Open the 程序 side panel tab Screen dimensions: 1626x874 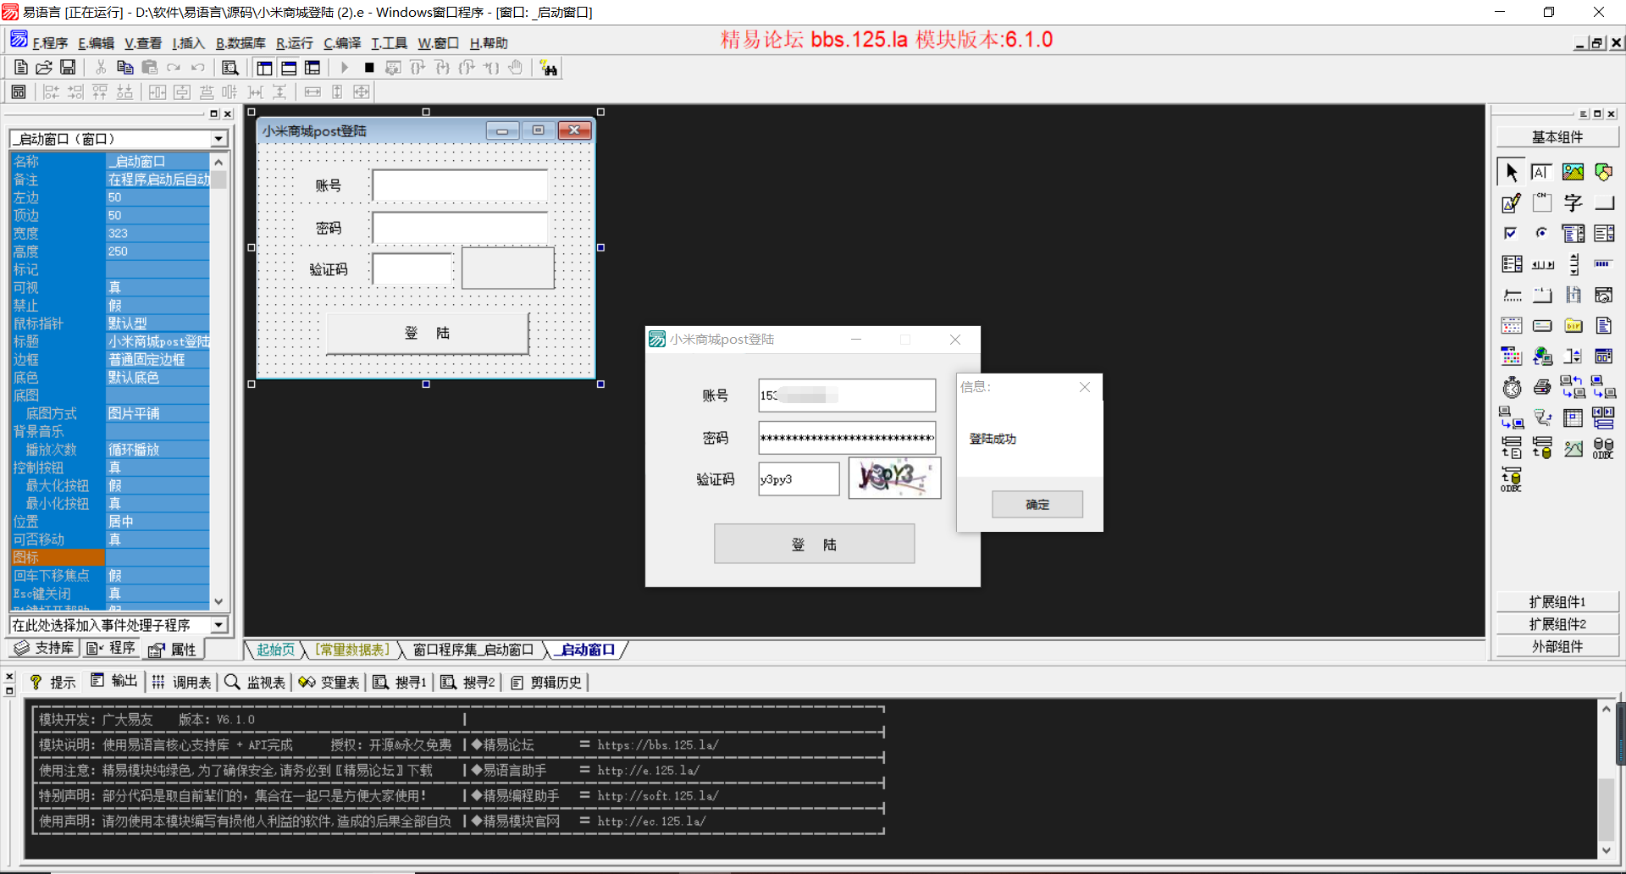tap(111, 648)
